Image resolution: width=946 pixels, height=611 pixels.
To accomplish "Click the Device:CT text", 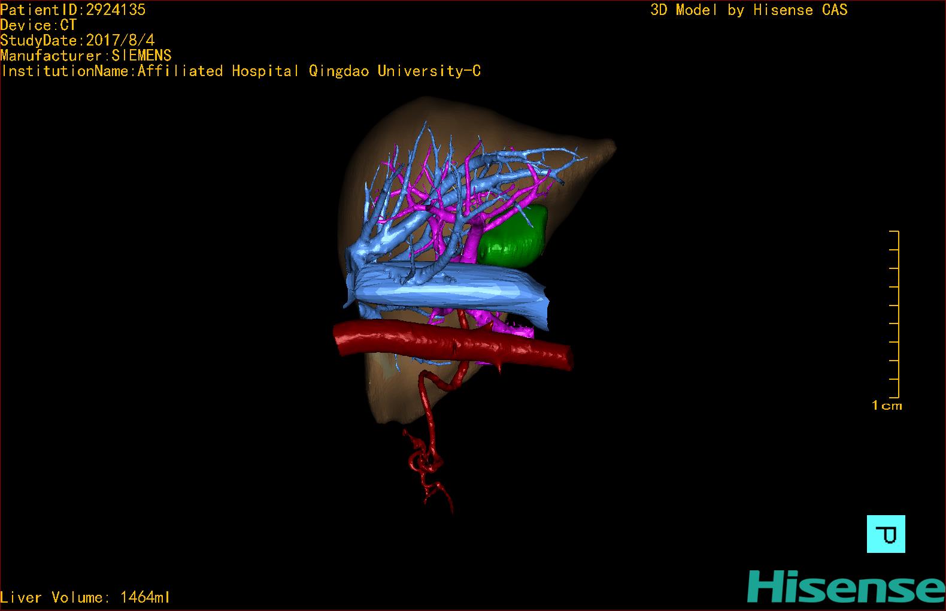I will tap(38, 25).
